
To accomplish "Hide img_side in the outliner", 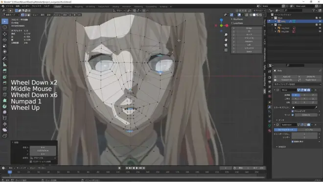I will tap(320, 31).
